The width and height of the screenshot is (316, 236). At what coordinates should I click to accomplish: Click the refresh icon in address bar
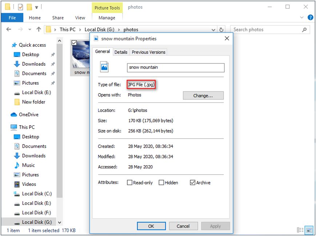[221, 30]
